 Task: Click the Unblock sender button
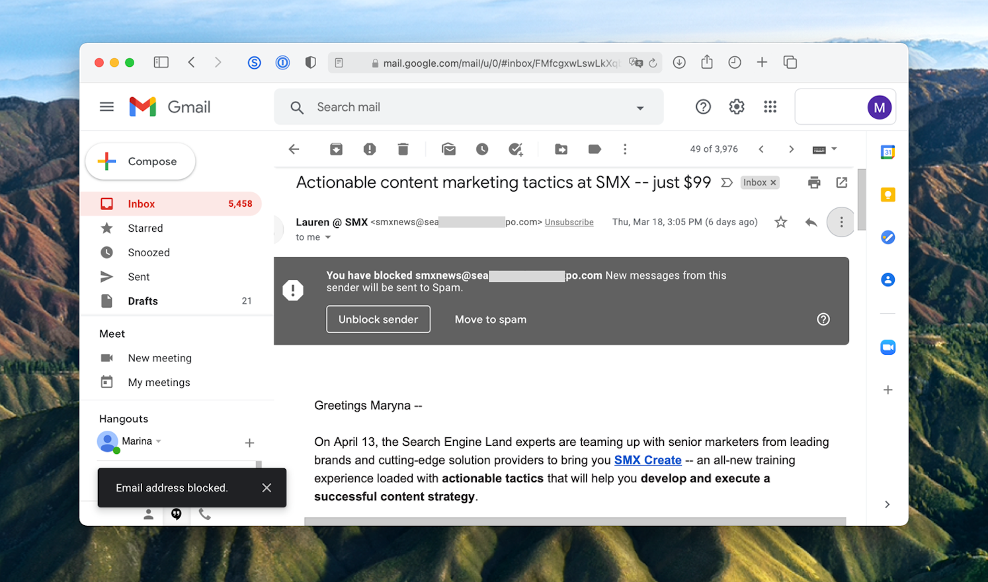(378, 319)
